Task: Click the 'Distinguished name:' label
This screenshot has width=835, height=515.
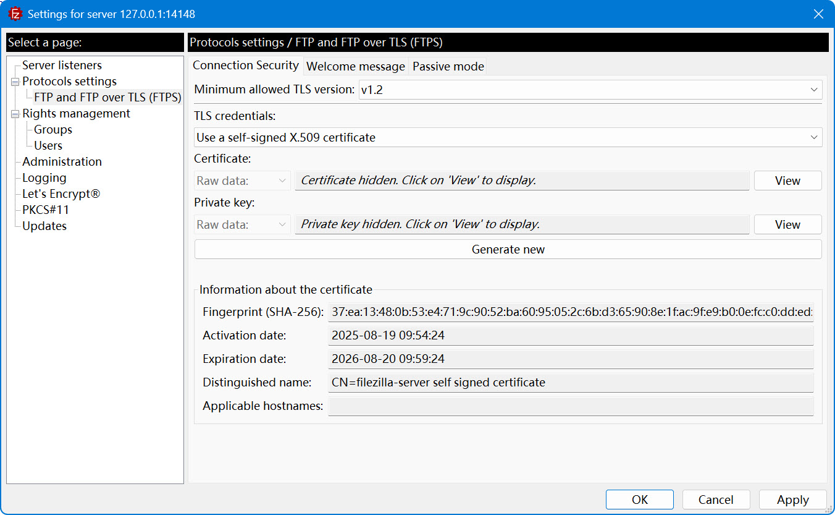Action: pos(257,383)
